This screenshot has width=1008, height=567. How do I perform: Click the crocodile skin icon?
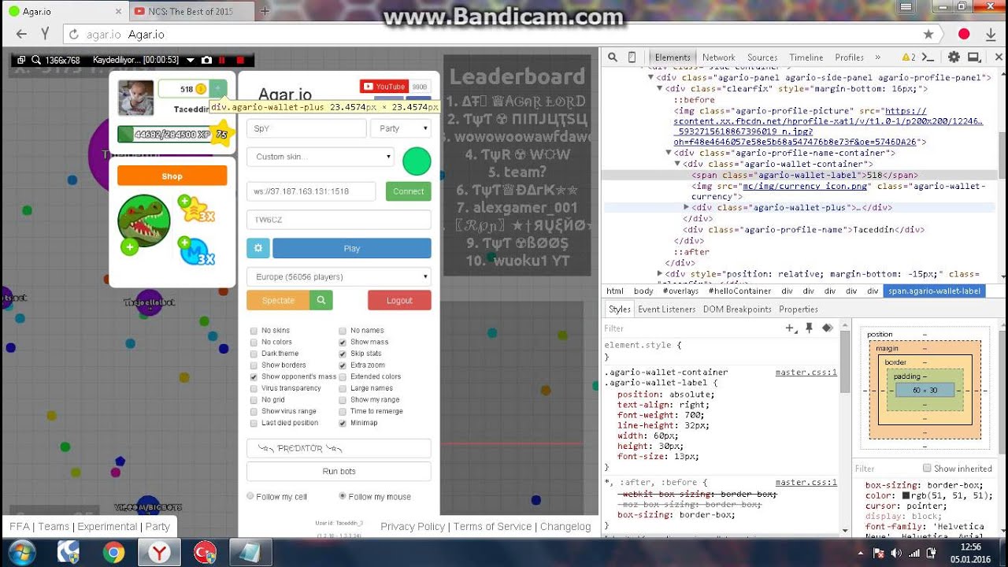pos(144,220)
